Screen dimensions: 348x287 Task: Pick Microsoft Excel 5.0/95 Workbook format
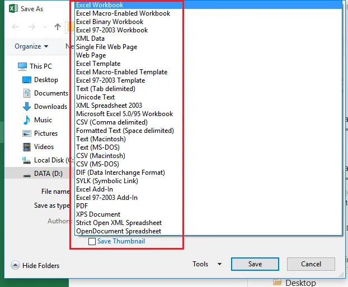point(208,114)
